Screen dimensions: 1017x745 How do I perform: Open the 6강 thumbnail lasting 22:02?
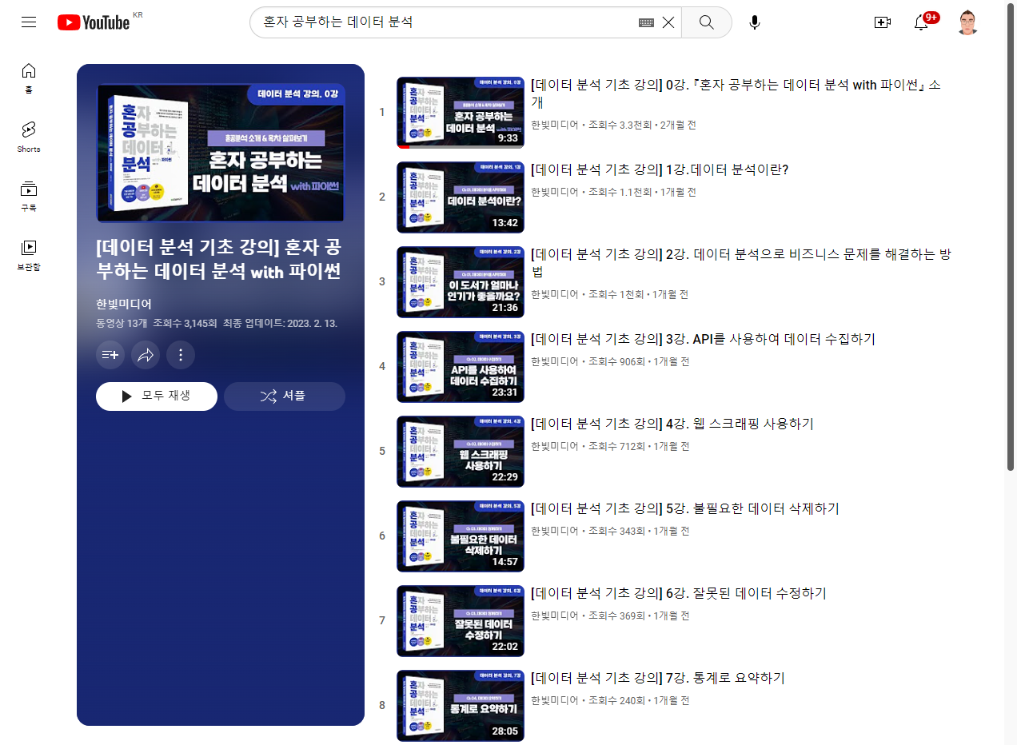(x=461, y=621)
